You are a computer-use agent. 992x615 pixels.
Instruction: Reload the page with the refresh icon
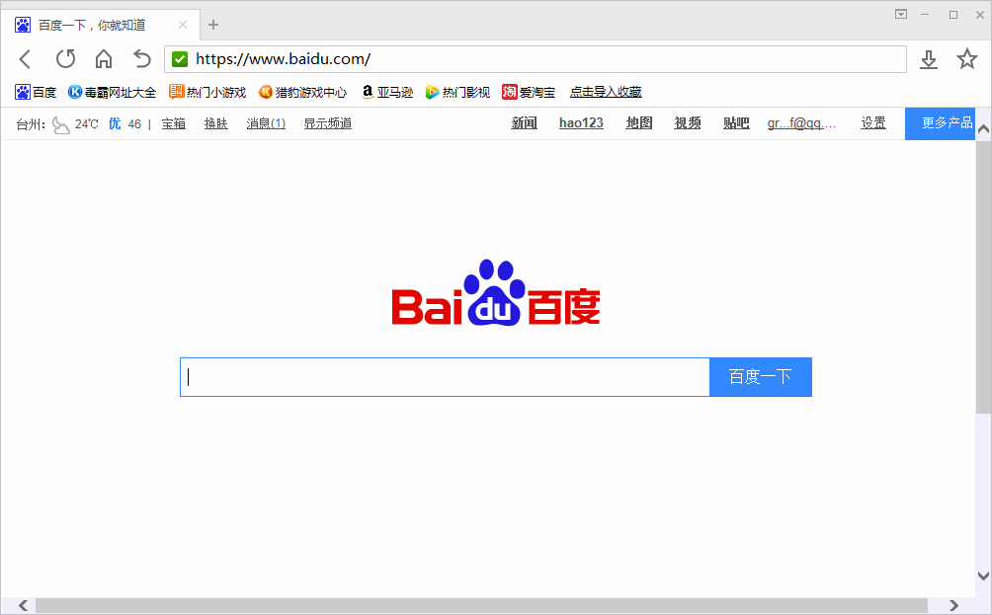[65, 59]
